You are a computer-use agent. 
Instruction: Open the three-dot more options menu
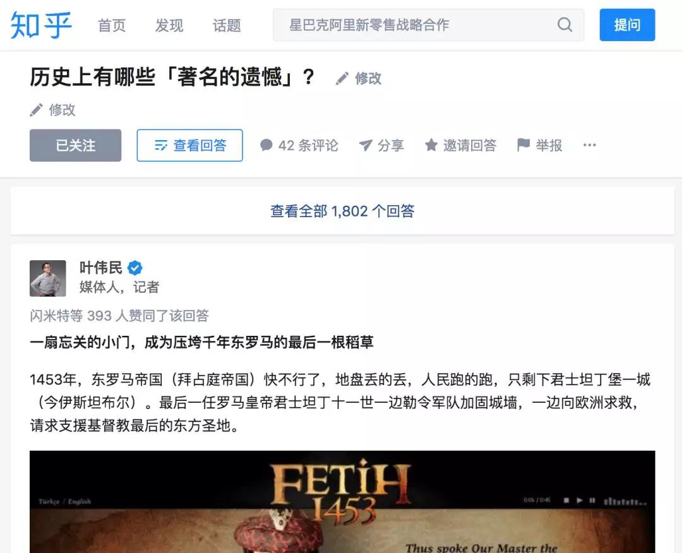click(589, 145)
